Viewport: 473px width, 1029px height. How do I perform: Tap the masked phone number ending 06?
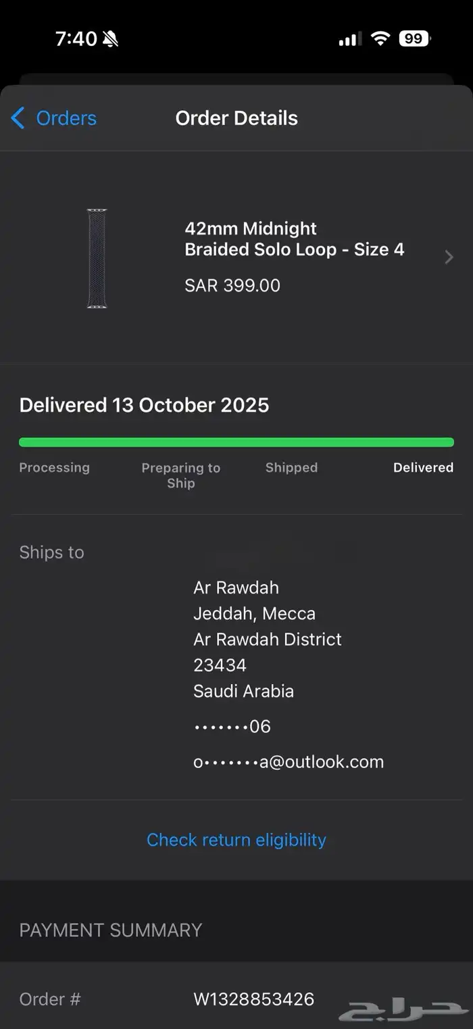coord(232,727)
